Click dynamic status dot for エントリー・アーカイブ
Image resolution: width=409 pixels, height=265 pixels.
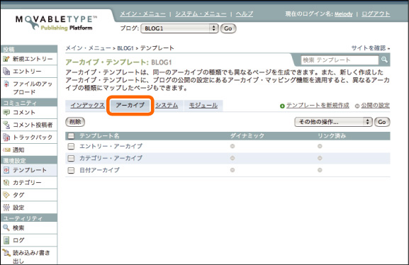click(x=232, y=146)
